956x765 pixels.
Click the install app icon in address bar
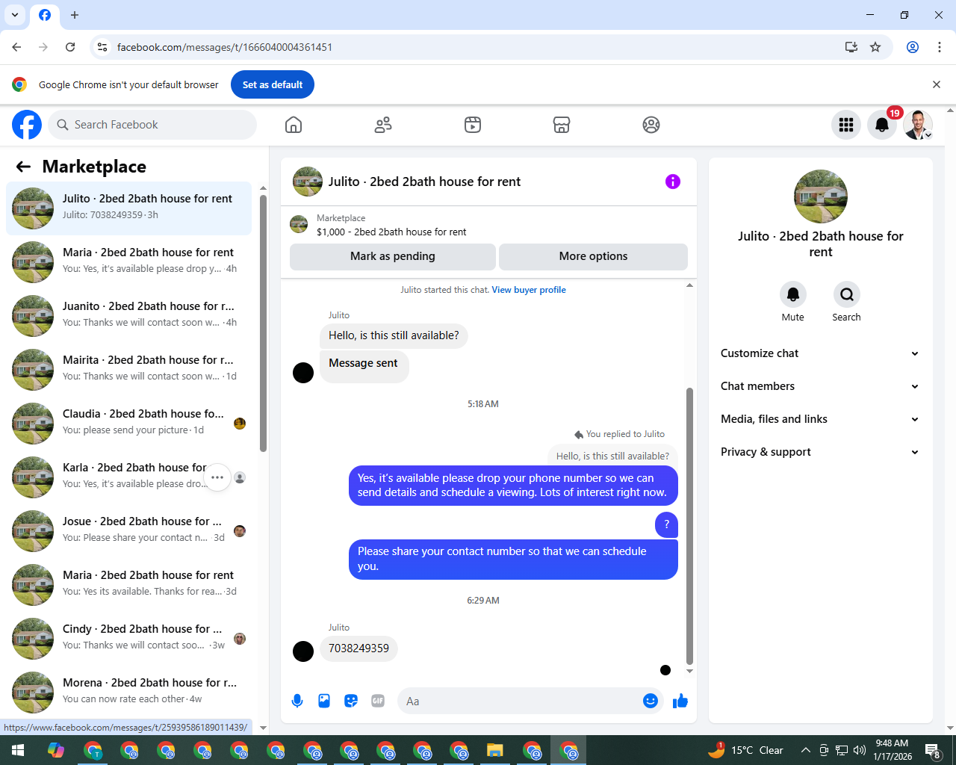tap(851, 47)
